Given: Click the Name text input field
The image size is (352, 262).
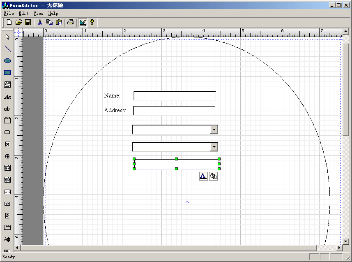Looking at the screenshot, I should point(175,96).
